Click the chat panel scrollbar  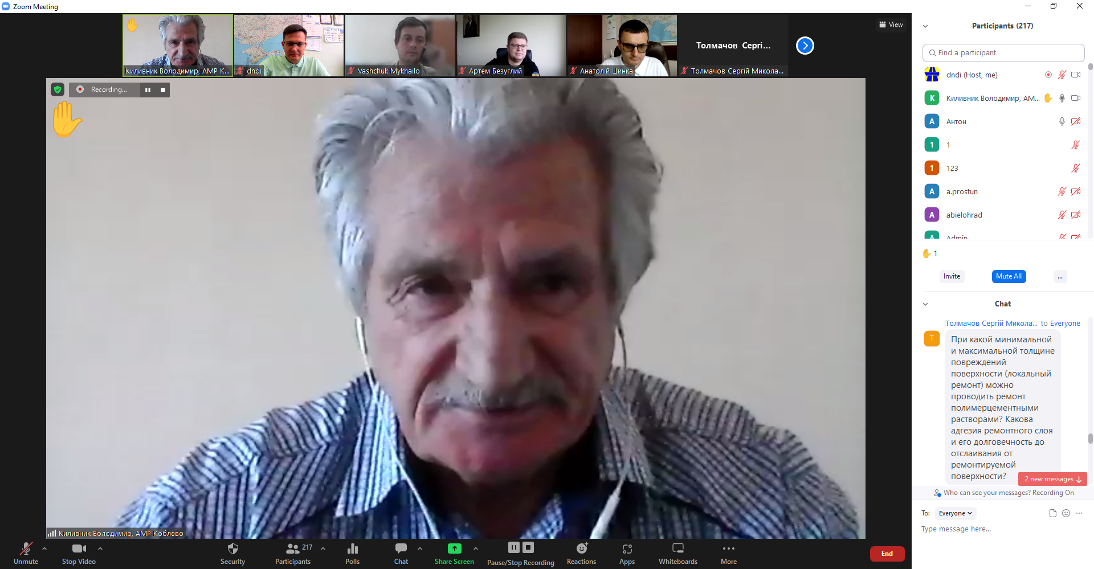point(1090,439)
